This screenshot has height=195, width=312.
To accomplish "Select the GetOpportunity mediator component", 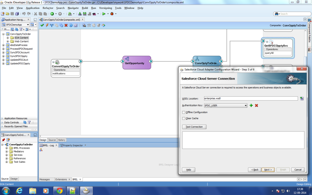I will coord(137,63).
